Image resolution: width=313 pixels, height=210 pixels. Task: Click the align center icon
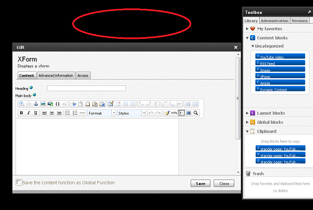52,113
